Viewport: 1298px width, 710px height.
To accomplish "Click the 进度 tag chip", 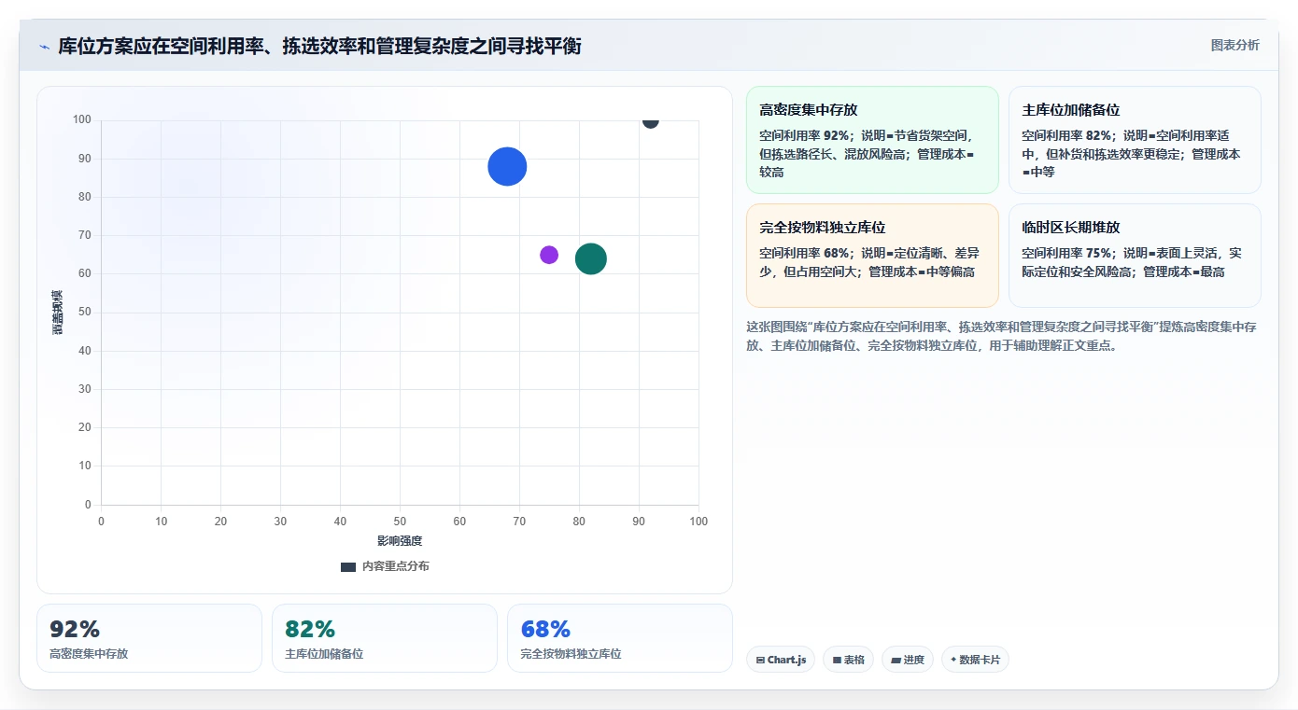I will [908, 660].
